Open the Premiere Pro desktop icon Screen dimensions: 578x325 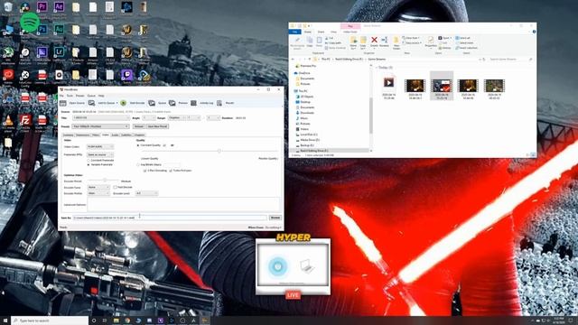[42, 6]
